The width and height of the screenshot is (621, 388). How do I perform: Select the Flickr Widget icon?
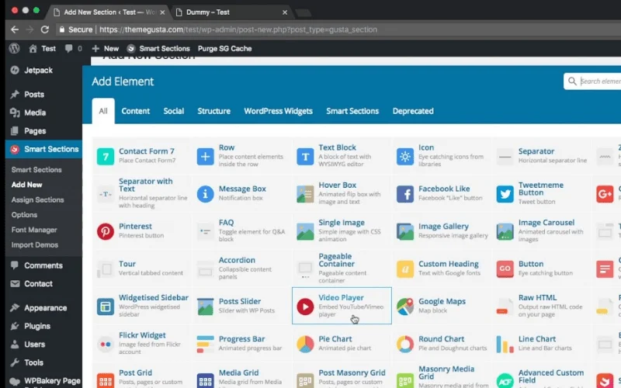click(x=106, y=344)
